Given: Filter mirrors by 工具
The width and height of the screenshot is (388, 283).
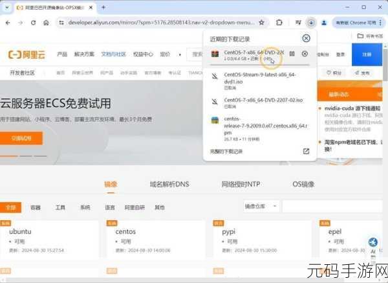Looking at the screenshot, I should click(x=60, y=207).
